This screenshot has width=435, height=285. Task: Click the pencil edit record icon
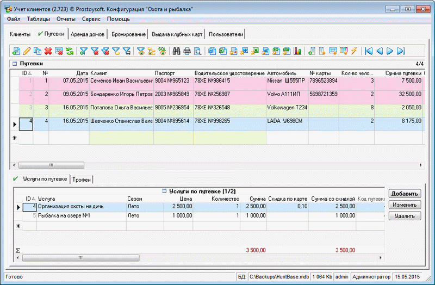(x=27, y=51)
